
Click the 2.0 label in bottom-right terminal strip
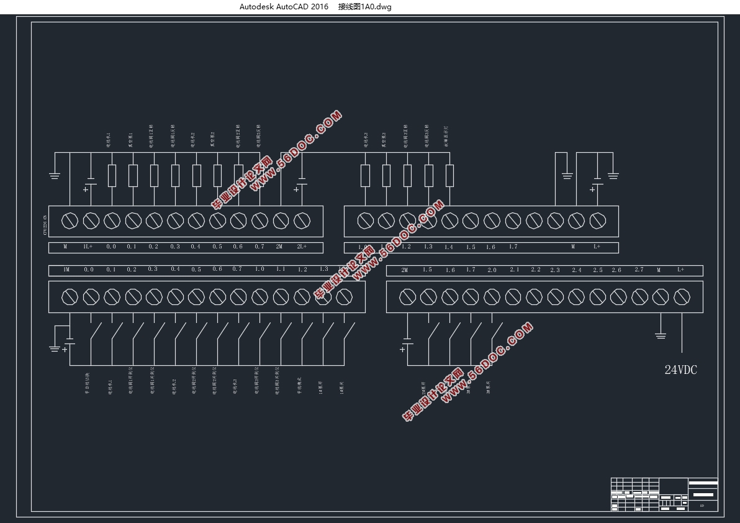492,270
